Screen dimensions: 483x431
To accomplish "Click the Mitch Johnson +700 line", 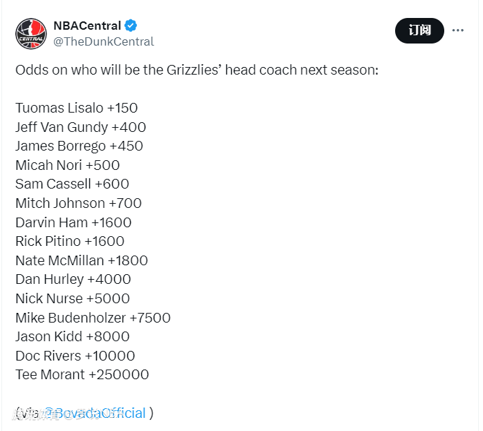I will coord(78,203).
